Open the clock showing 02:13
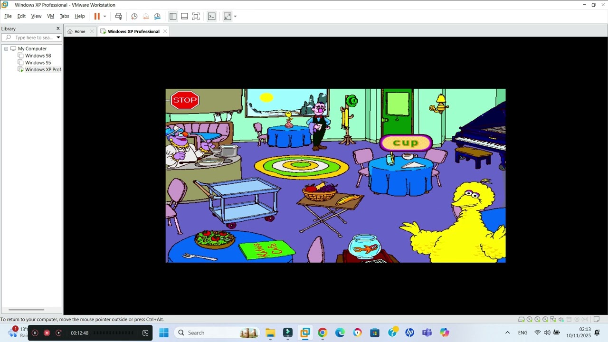The height and width of the screenshot is (342, 608). 579,332
